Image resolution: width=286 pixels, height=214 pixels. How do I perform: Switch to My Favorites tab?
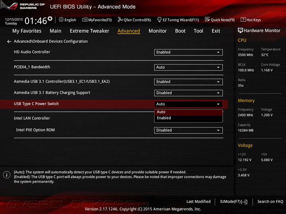click(27, 31)
